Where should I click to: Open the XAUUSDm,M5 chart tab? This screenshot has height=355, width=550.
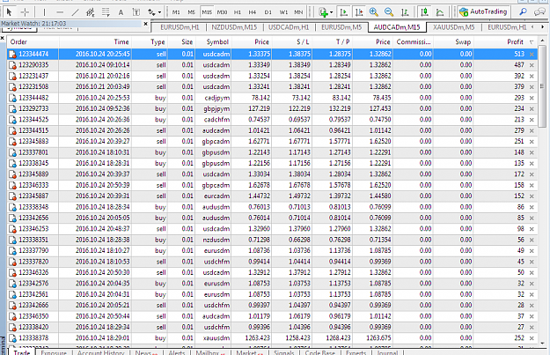coord(453,27)
